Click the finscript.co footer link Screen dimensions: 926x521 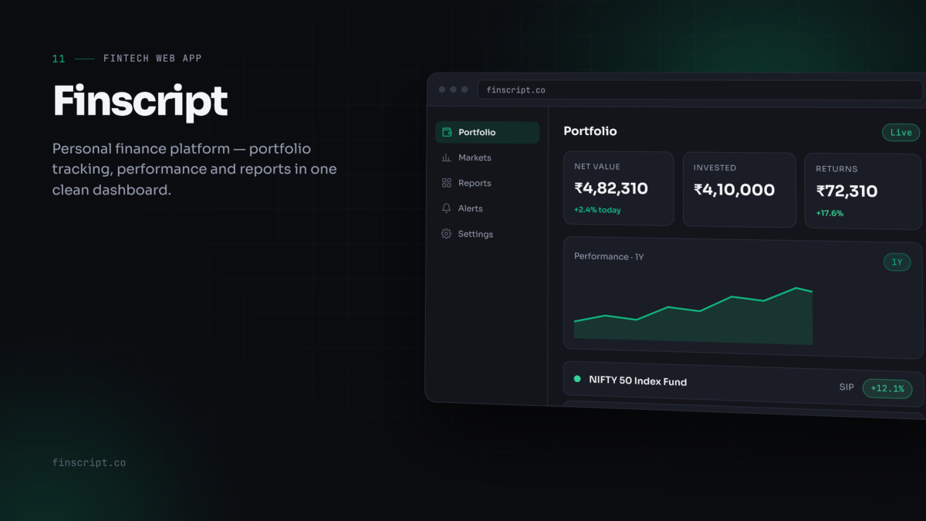click(x=89, y=463)
